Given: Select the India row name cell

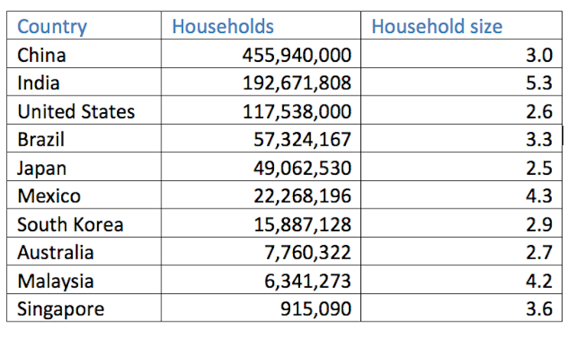Looking at the screenshot, I should [x=84, y=82].
